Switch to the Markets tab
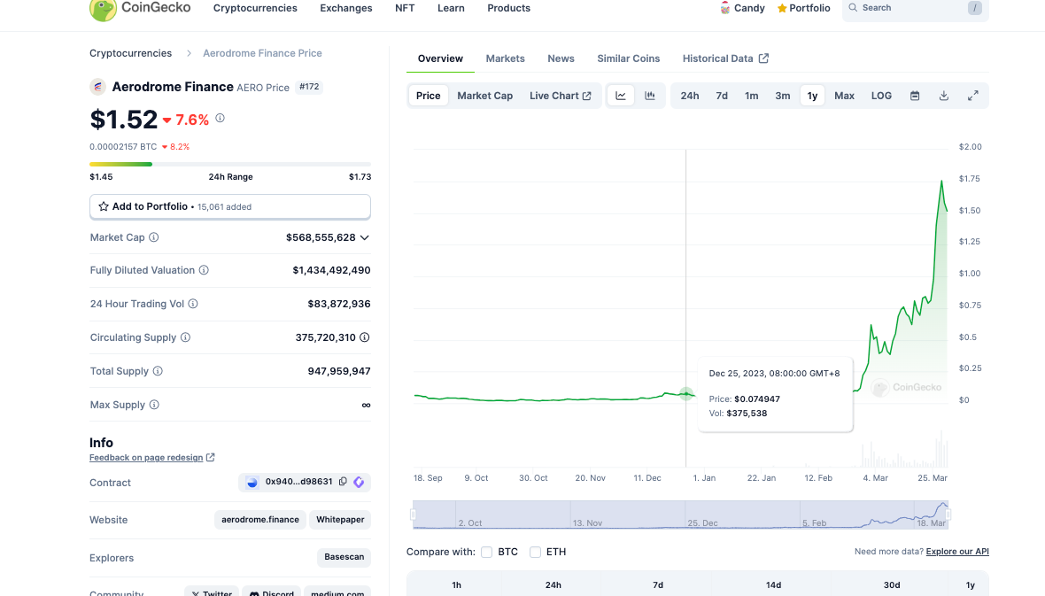 pos(505,58)
